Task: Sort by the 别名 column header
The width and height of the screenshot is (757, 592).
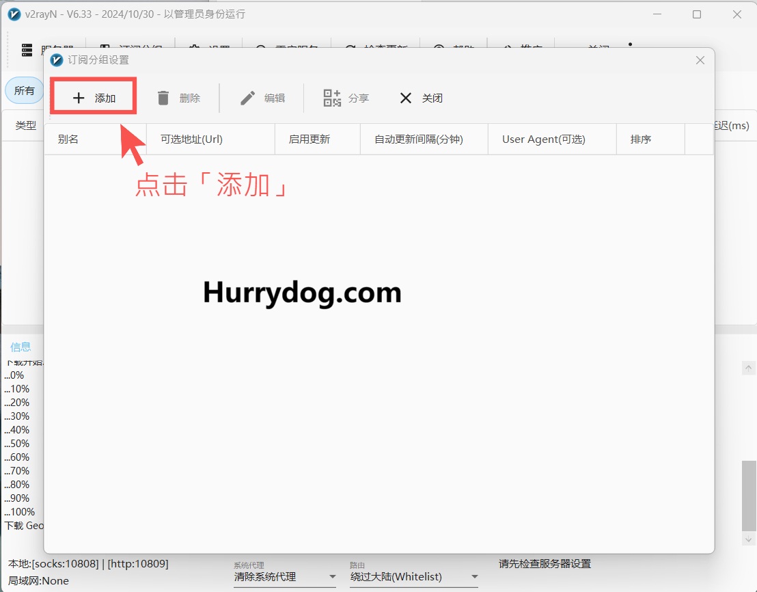Action: tap(68, 139)
